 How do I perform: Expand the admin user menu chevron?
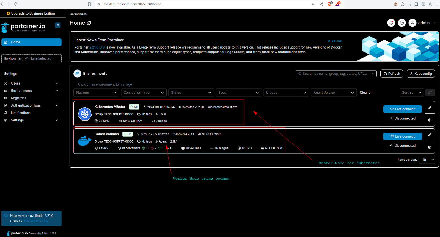(435, 23)
